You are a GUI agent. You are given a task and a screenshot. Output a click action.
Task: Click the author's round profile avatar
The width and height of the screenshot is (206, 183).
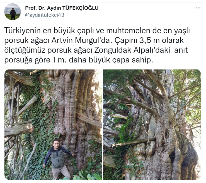point(13,12)
